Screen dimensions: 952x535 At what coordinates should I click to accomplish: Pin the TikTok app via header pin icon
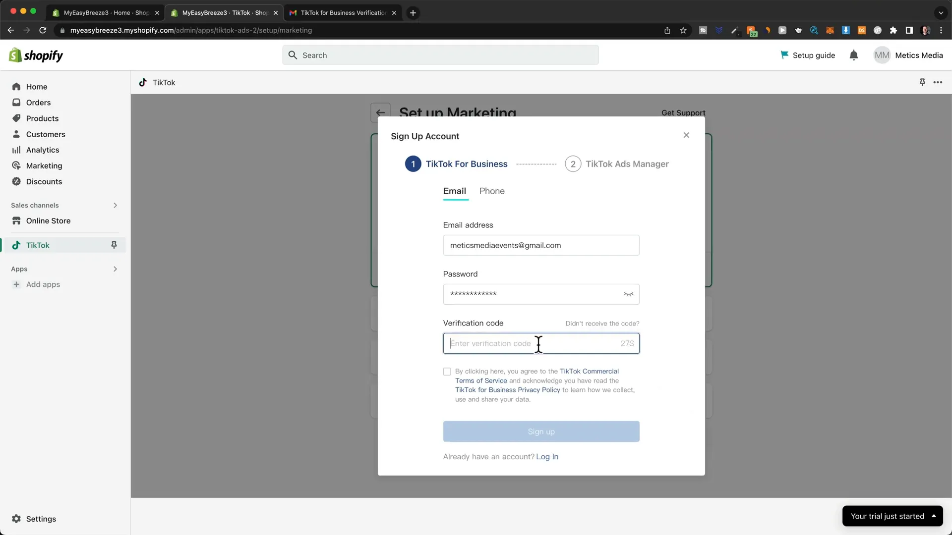tap(922, 82)
